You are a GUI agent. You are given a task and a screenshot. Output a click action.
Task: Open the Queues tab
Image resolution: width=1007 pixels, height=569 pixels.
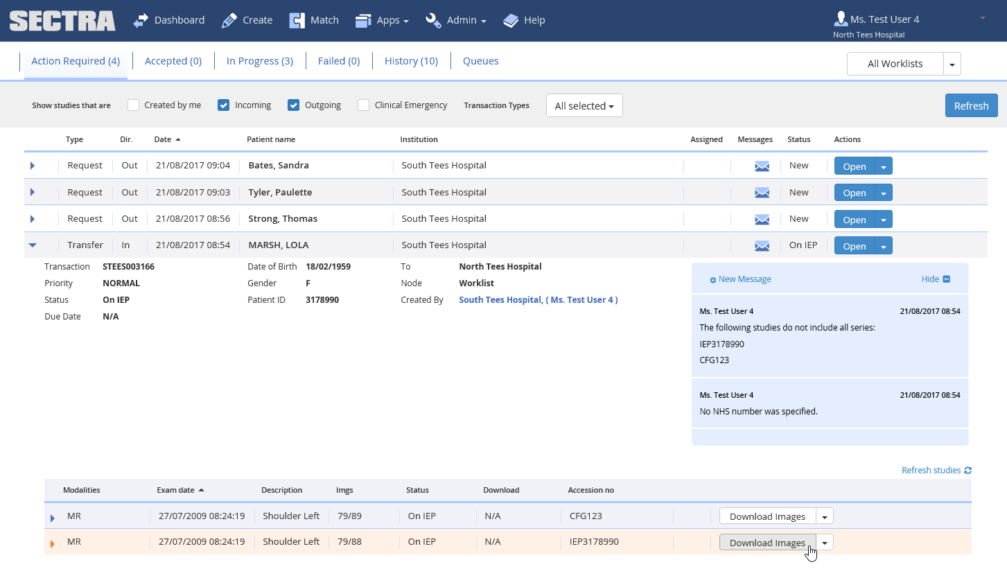[480, 61]
